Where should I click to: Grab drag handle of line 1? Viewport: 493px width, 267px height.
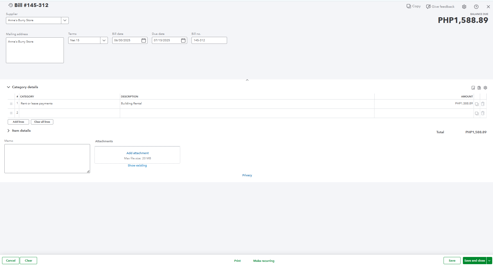(11, 104)
